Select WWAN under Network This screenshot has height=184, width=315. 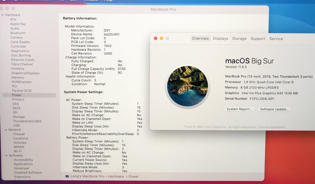pos(19,147)
